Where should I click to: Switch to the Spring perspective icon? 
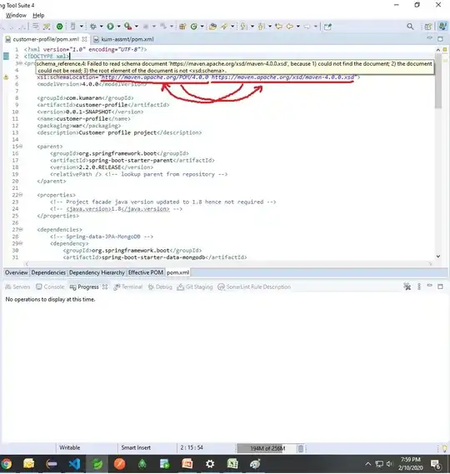[x=442, y=27]
